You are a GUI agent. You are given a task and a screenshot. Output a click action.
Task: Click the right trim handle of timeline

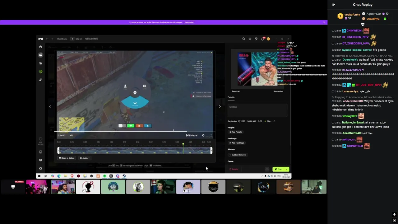pos(211,151)
